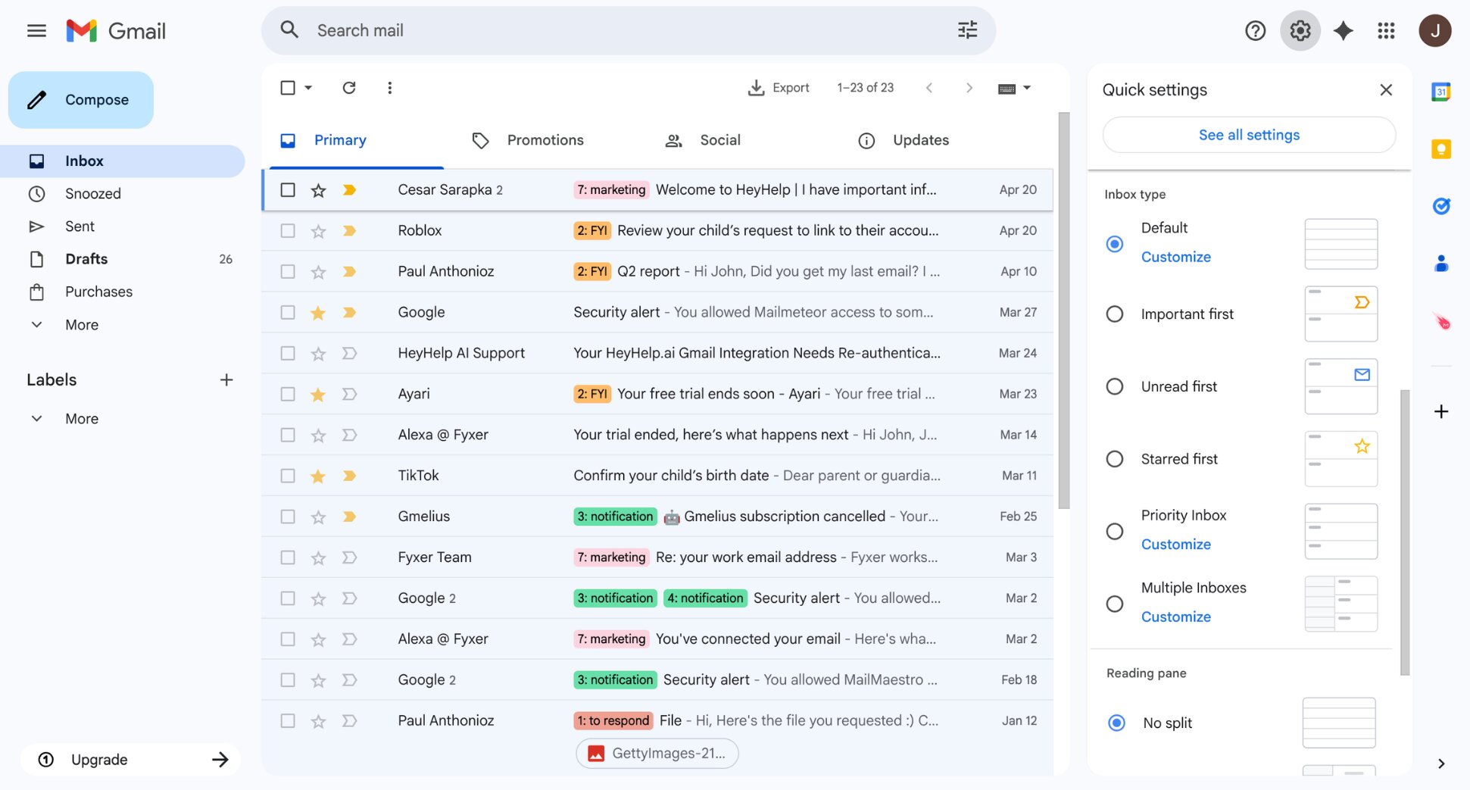
Task: Open the Support help icon
Action: click(1255, 31)
